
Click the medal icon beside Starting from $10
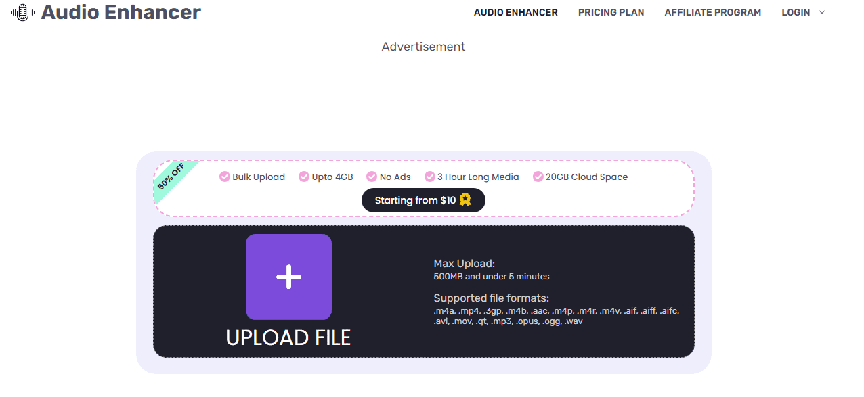tap(465, 200)
